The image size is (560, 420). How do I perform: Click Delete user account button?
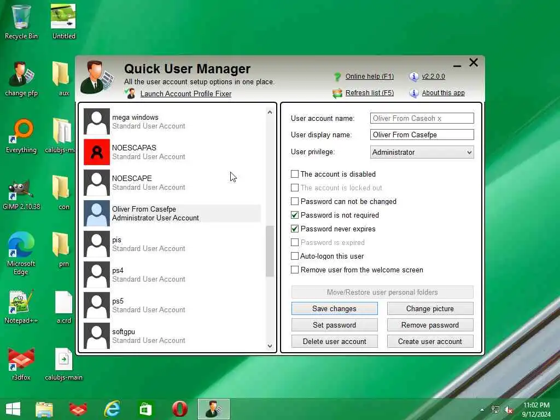click(x=334, y=341)
